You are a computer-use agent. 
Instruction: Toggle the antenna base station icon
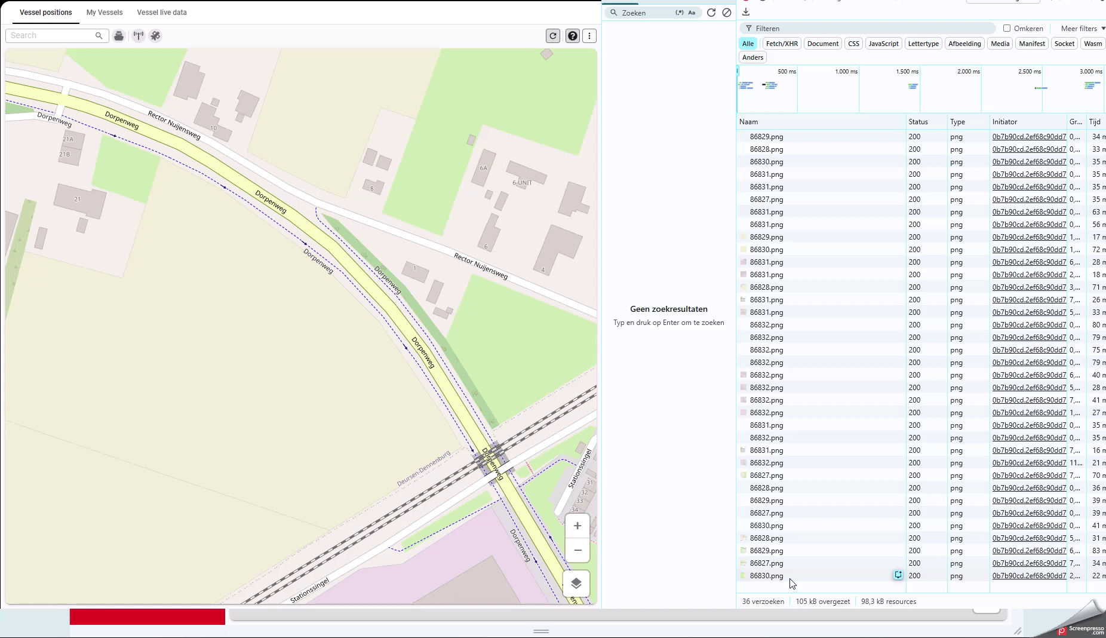pyautogui.click(x=138, y=36)
